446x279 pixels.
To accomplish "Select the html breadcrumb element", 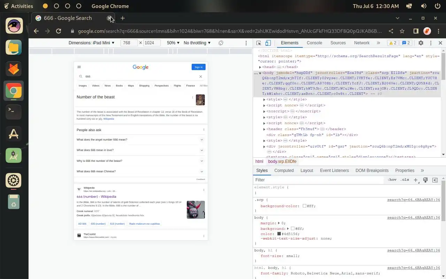I will [x=259, y=161].
